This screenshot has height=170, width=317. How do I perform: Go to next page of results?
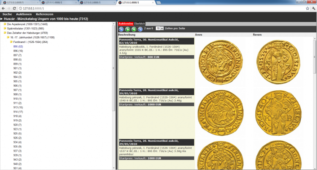[134, 29]
